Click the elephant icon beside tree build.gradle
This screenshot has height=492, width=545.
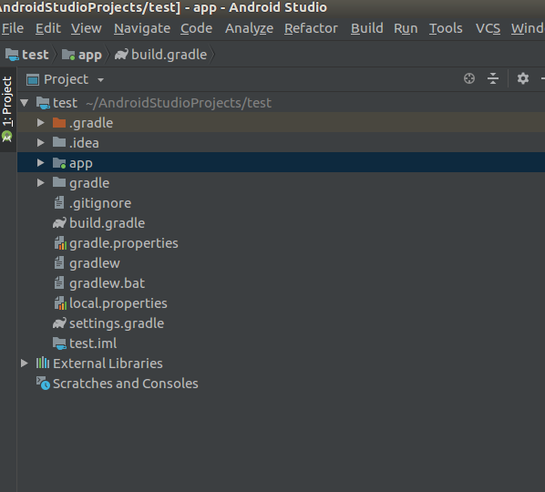point(59,222)
